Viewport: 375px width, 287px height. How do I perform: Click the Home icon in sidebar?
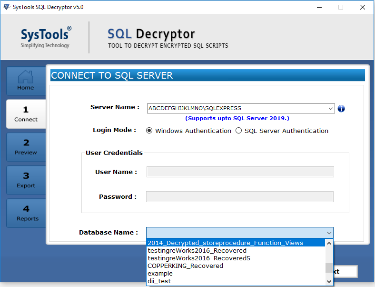[26, 81]
